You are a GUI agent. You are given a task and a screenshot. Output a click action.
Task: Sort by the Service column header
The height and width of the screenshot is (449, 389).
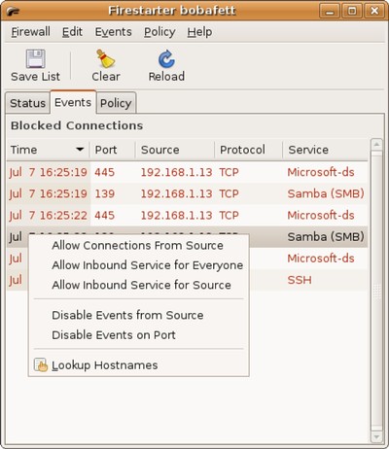point(325,150)
